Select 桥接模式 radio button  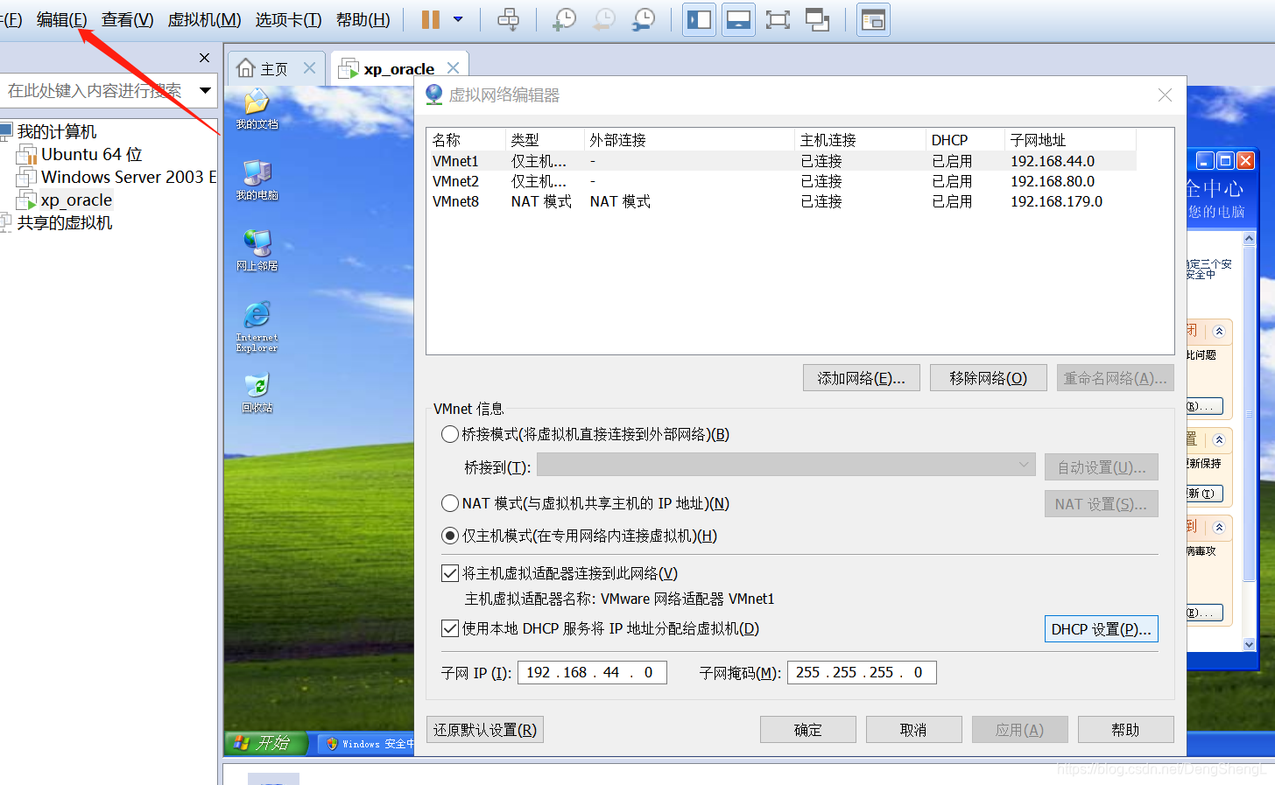tap(450, 434)
